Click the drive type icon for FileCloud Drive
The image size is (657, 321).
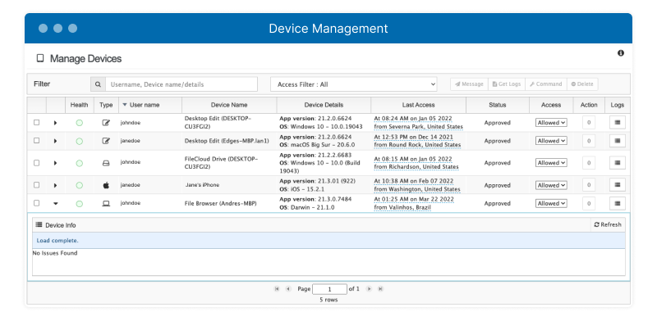pos(106,163)
